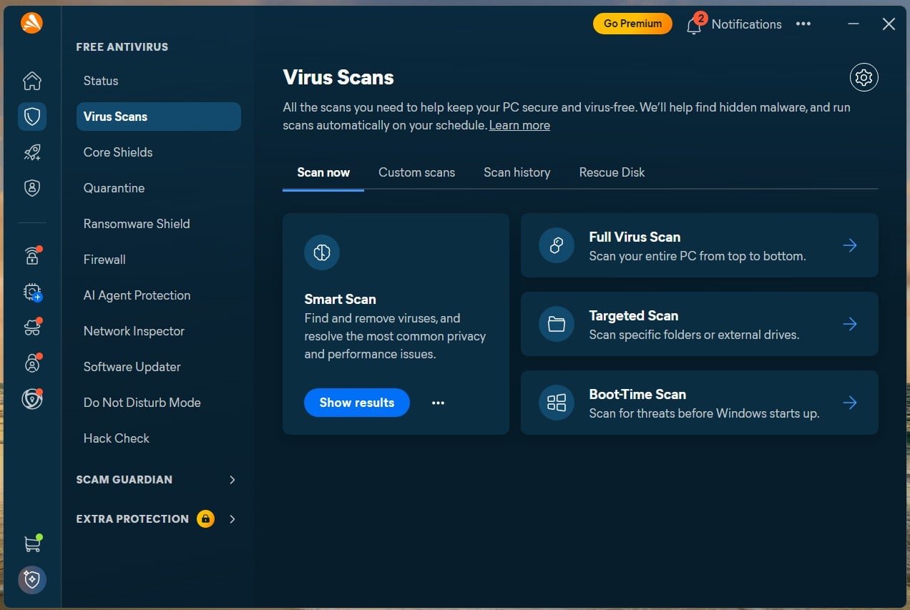
Task: Start the Full Virus Scan
Action: 700,245
